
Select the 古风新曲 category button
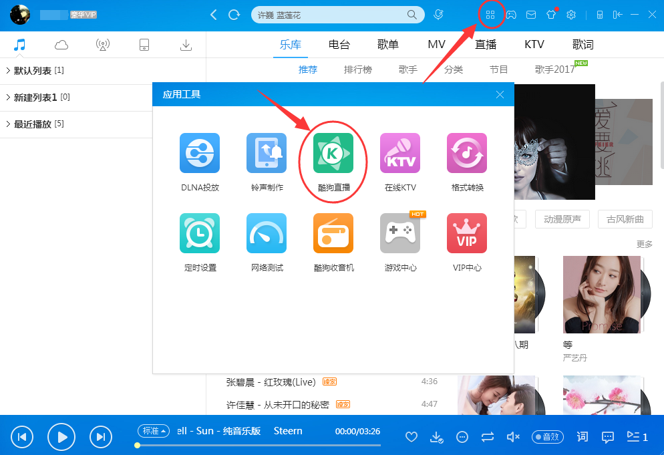[x=625, y=219]
